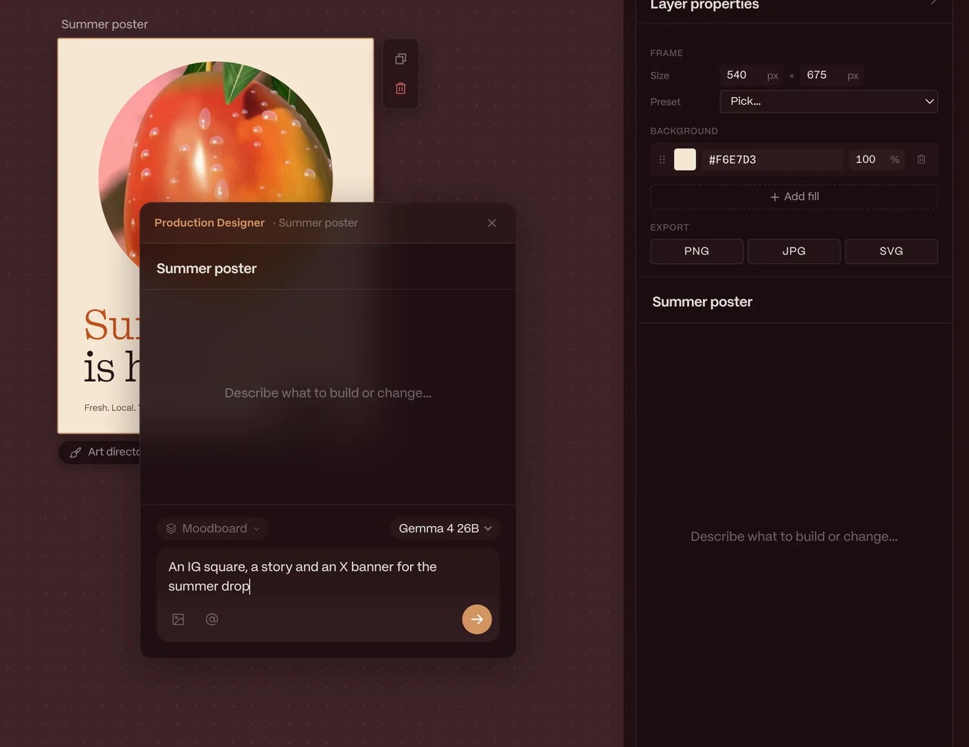Click the dialog's Summer poster heading

pos(207,268)
